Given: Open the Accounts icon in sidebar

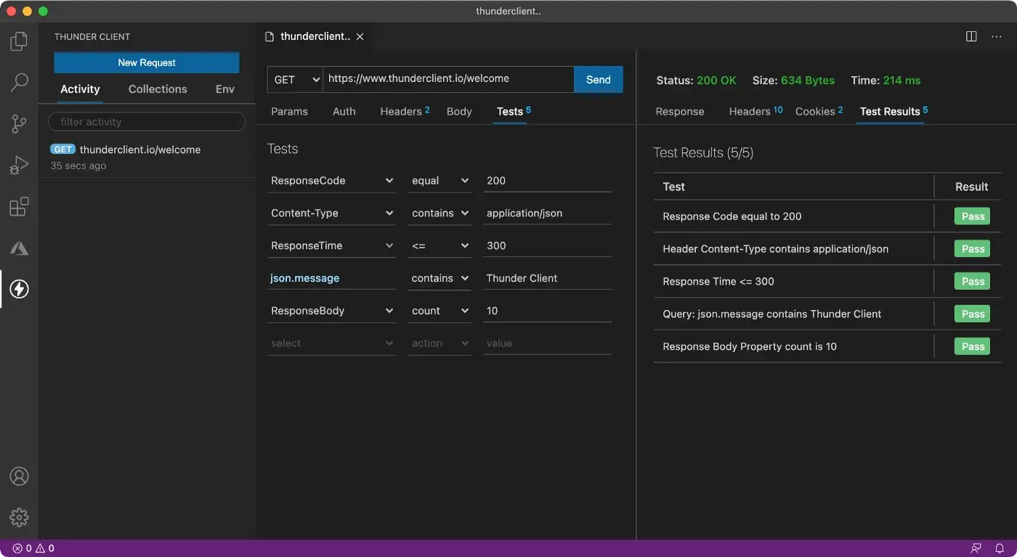Looking at the screenshot, I should click(x=19, y=476).
